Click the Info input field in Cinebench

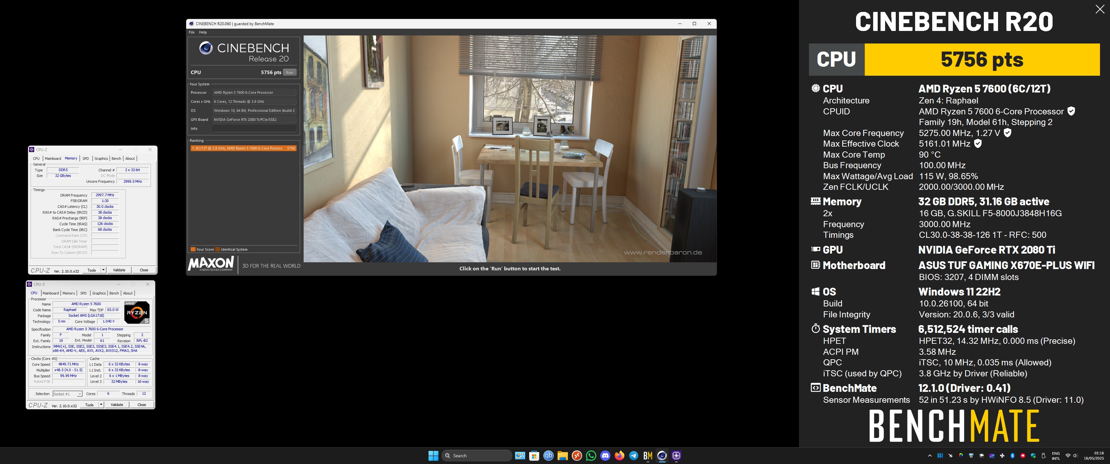click(x=254, y=129)
